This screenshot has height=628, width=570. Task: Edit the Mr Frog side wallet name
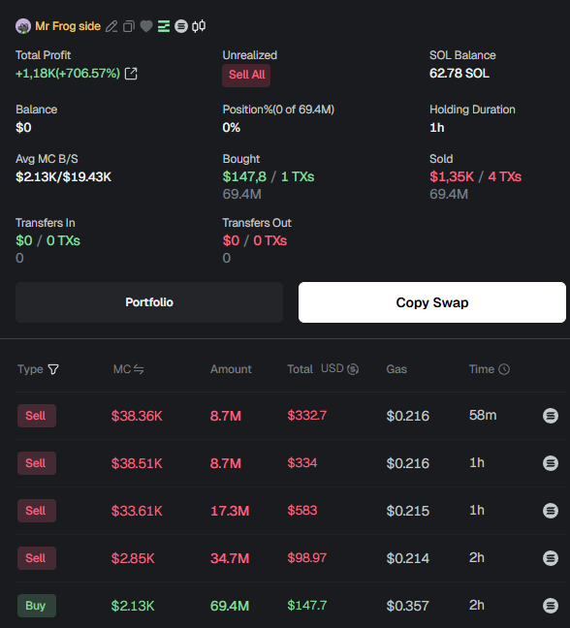pos(111,26)
